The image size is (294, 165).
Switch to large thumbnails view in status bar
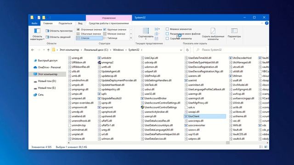click(x=266, y=147)
